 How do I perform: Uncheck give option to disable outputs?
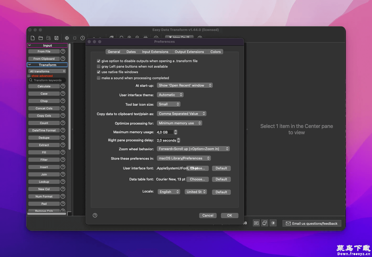99,61
